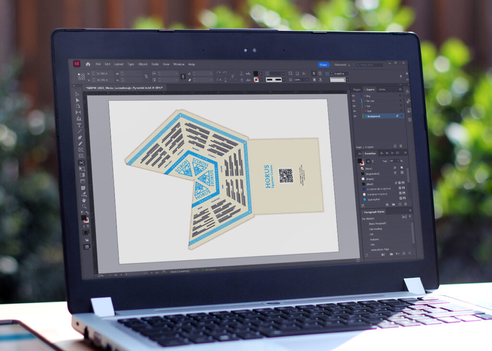Screen dimensions: 492x351
Task: Pick the Direct Selection tool
Action: coord(78,100)
